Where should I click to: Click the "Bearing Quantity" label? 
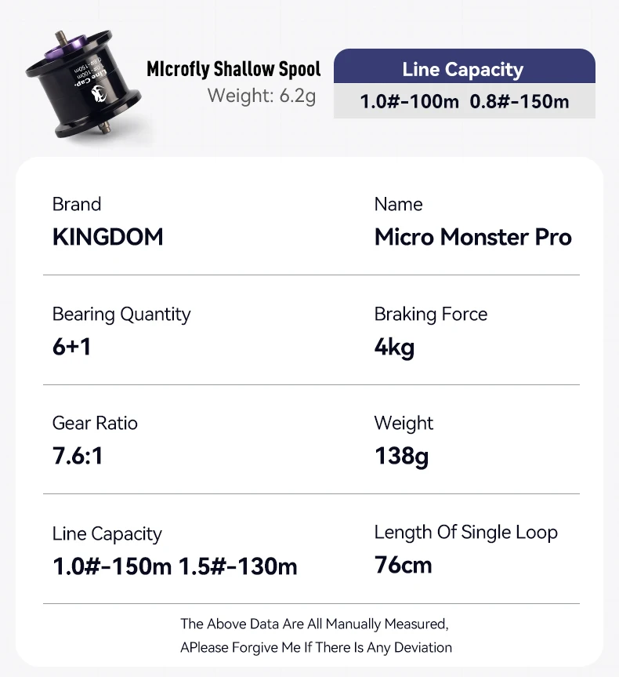click(121, 315)
